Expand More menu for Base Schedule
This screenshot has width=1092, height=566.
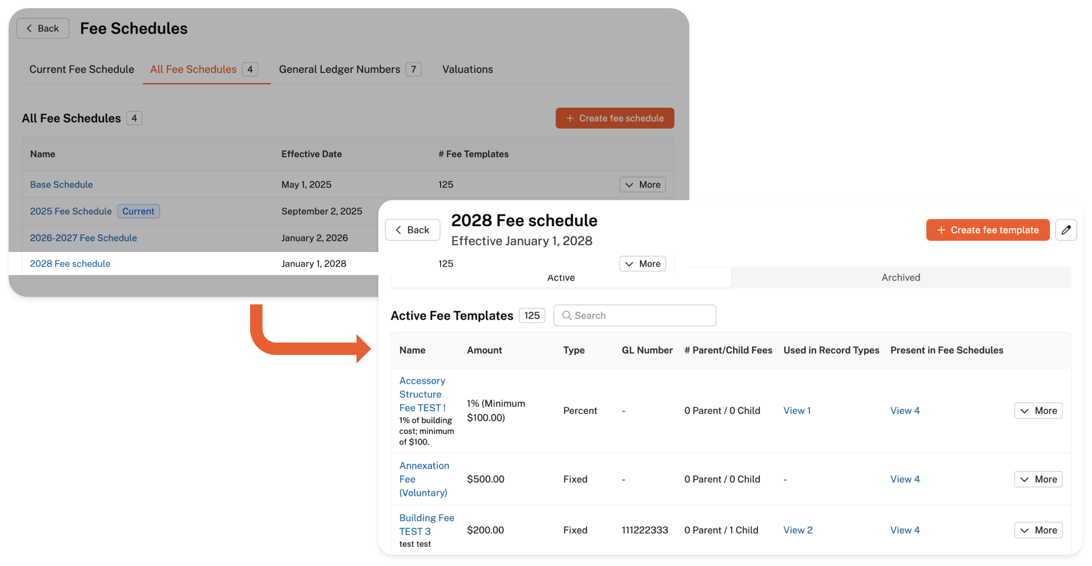(642, 185)
